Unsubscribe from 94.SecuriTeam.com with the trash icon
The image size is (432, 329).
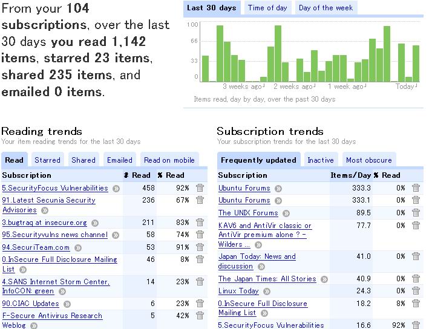200,247
